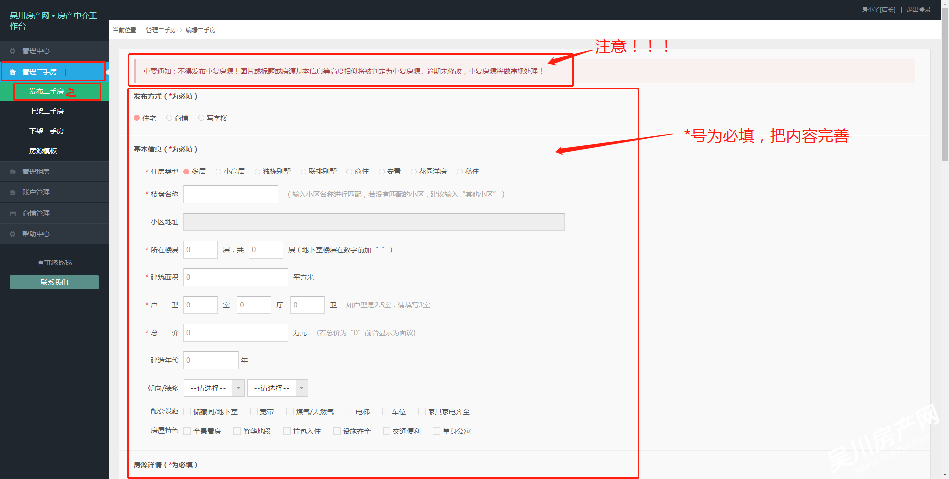Click the 楼盘名称 input field
This screenshot has width=949, height=479.
231,194
